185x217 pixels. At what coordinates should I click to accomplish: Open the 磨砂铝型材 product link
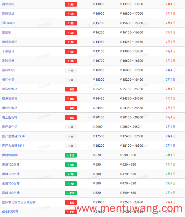[10, 108]
